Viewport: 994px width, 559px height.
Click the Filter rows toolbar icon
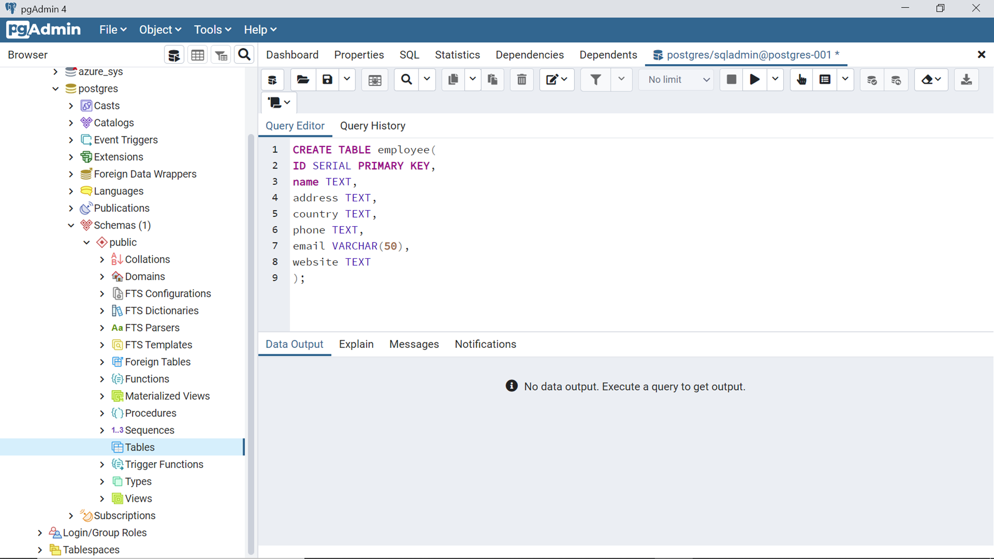tap(594, 80)
